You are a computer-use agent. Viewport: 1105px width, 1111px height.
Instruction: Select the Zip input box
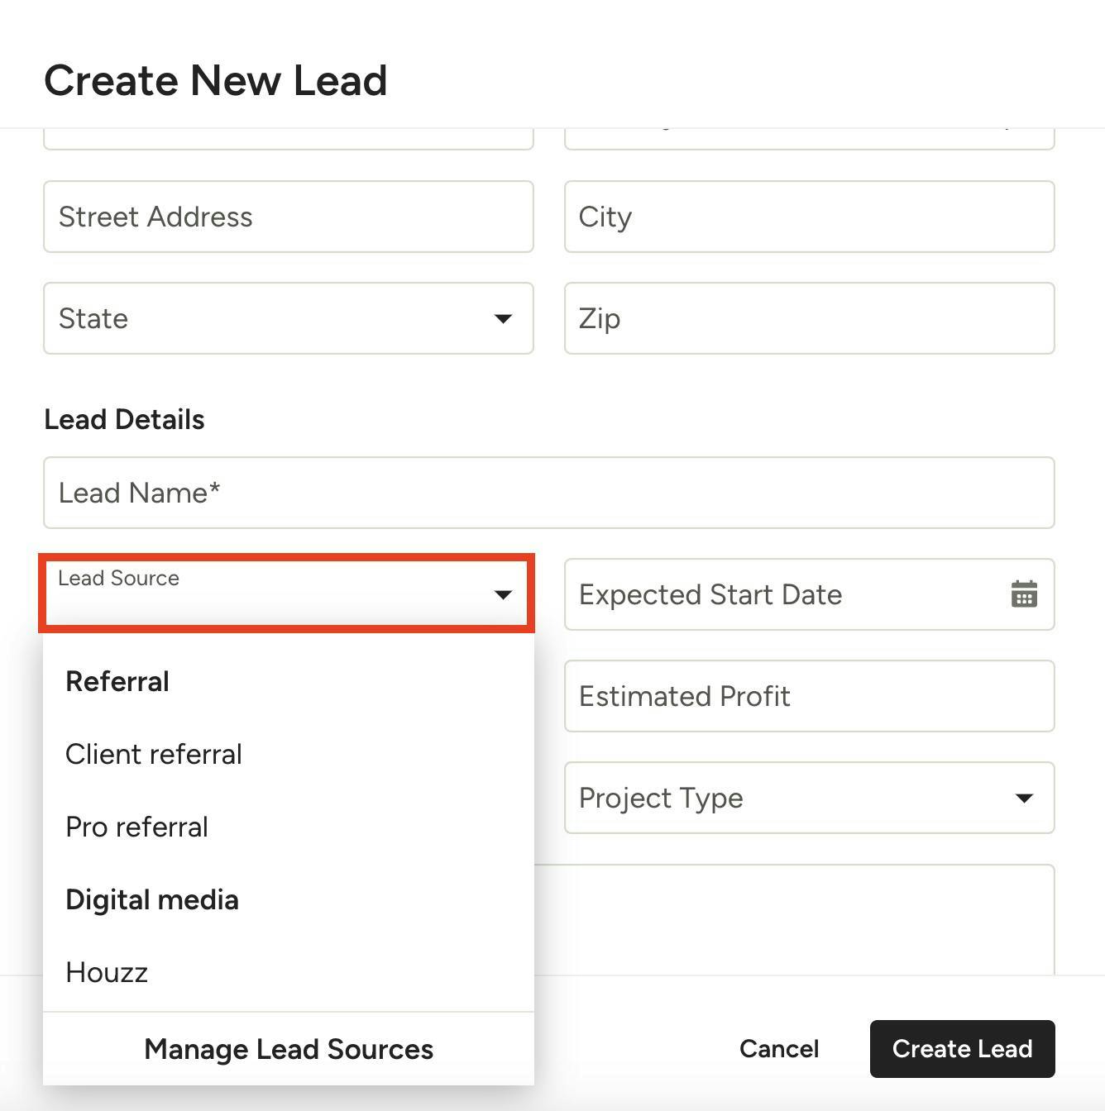click(808, 318)
